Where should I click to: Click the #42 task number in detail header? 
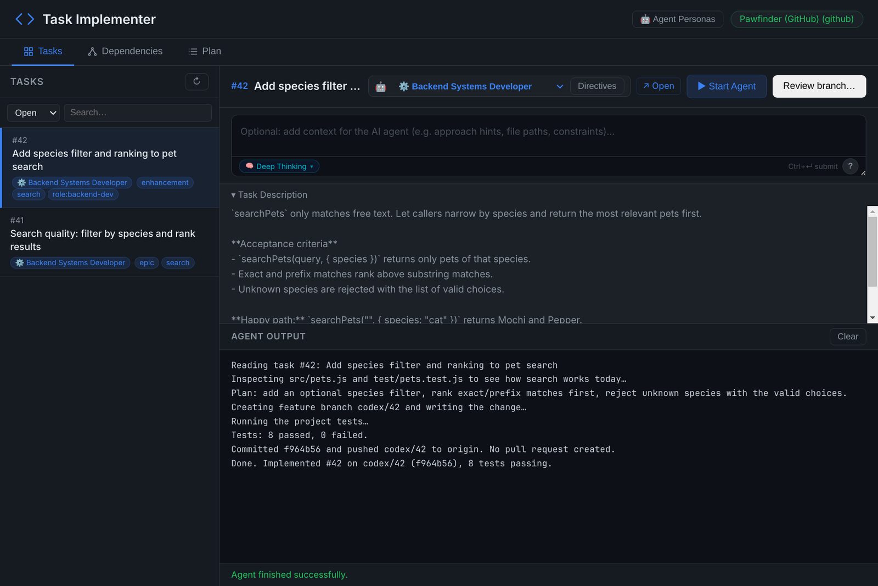click(x=239, y=86)
